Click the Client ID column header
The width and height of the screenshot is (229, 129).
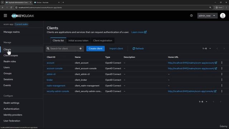tap(51, 57)
